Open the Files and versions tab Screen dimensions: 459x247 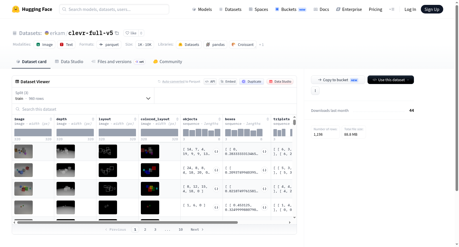118,62
